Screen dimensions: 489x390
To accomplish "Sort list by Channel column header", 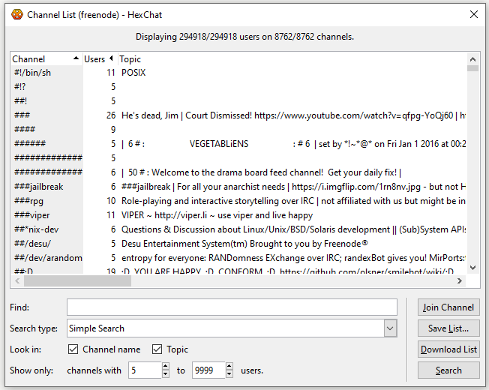I will click(x=46, y=59).
